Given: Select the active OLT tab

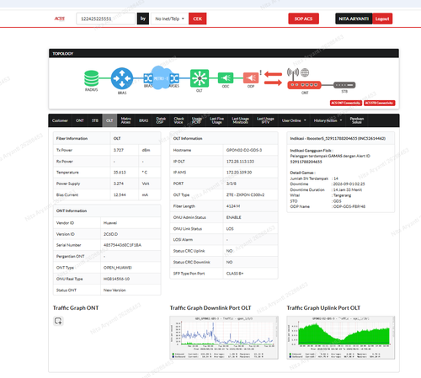Looking at the screenshot, I should [x=109, y=120].
